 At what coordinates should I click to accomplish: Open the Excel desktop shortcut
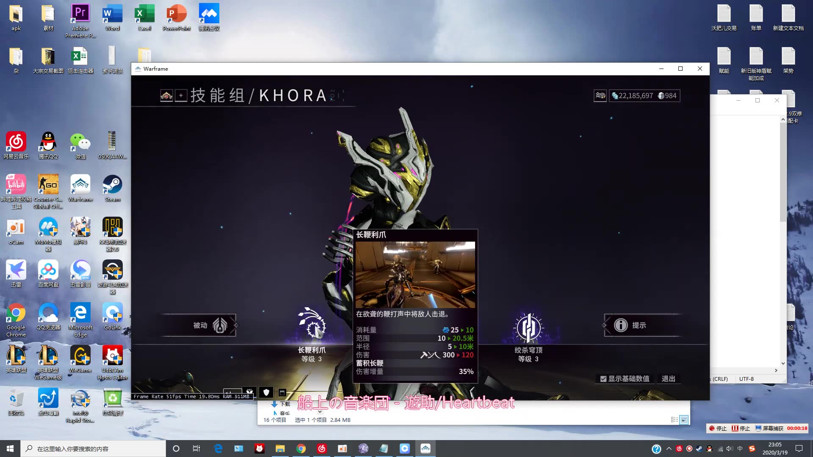pos(144,17)
